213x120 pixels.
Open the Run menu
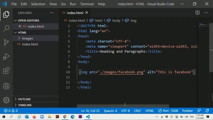(x=73, y=4)
